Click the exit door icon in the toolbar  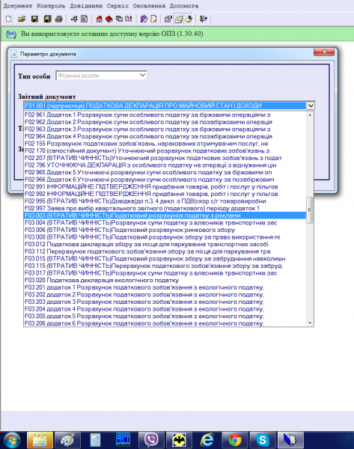(x=204, y=19)
